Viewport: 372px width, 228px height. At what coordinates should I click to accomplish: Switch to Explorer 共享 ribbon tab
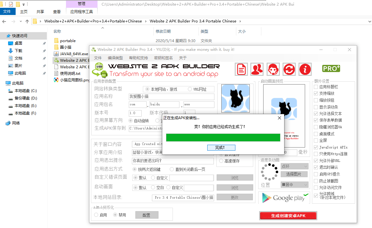tap(40, 12)
